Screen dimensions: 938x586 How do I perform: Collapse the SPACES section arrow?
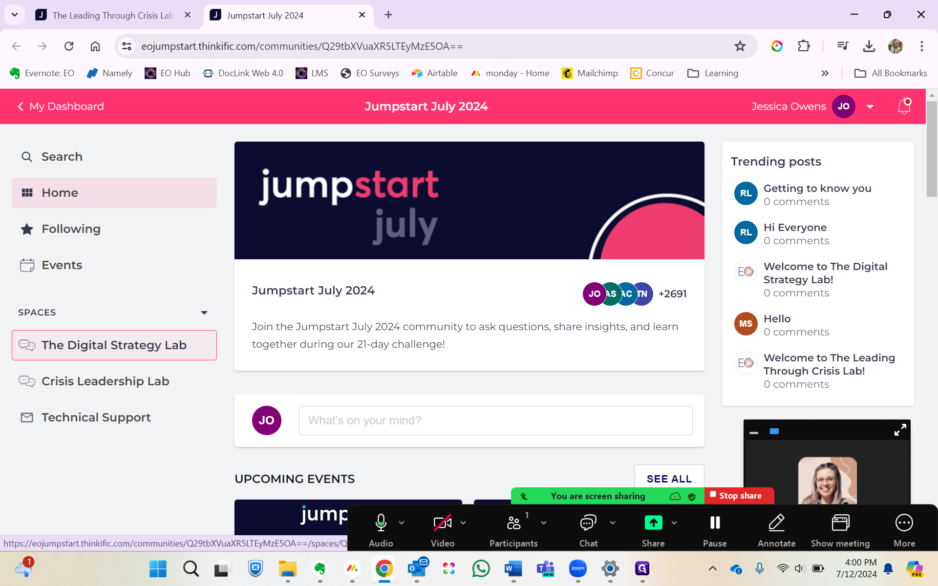pyautogui.click(x=204, y=313)
